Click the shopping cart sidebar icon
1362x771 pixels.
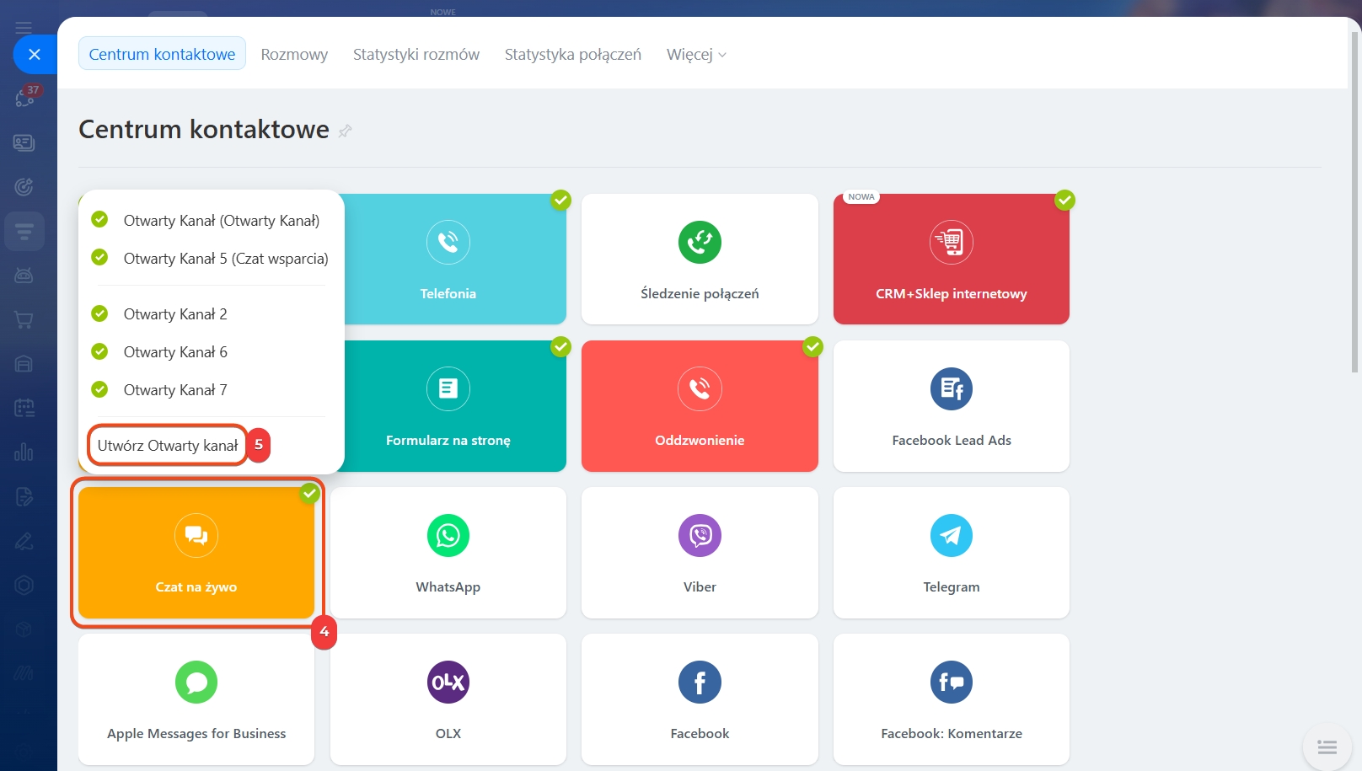click(x=24, y=319)
